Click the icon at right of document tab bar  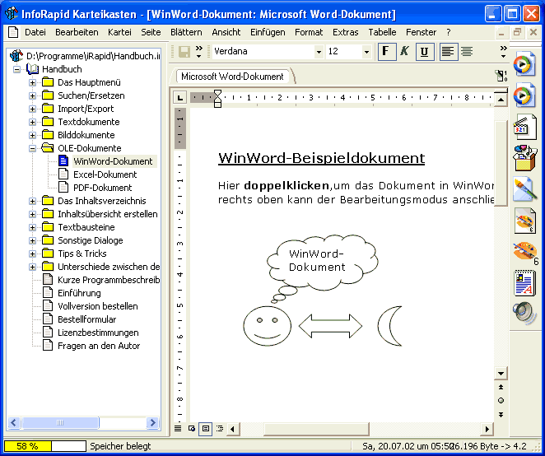[501, 76]
